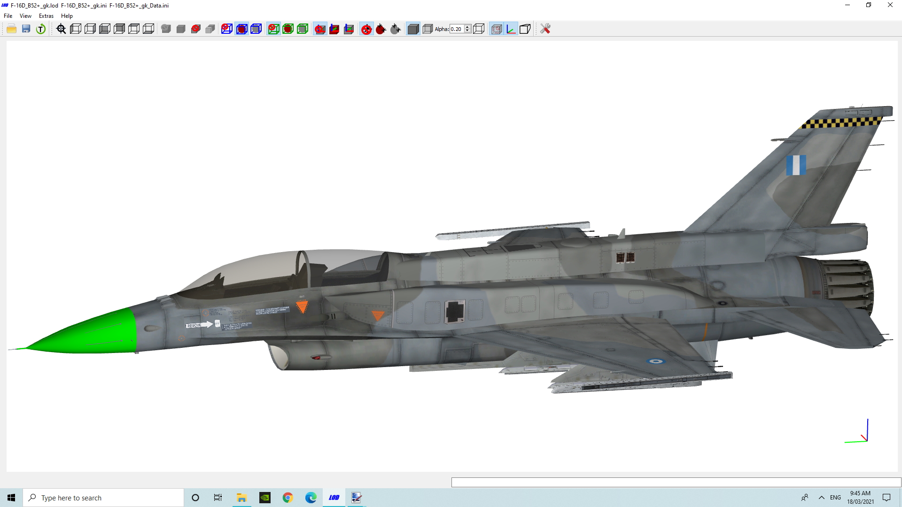The height and width of the screenshot is (507, 902).
Task: Open settings with the wrench and screwdriver icon
Action: click(x=545, y=29)
